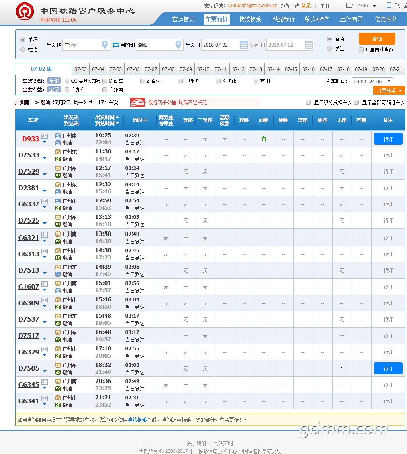Expand stop details for train D7529
407x454 pixels.
45,174
